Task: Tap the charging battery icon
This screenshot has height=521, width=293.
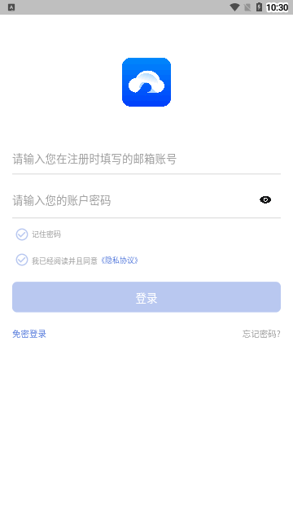Action: click(x=259, y=7)
